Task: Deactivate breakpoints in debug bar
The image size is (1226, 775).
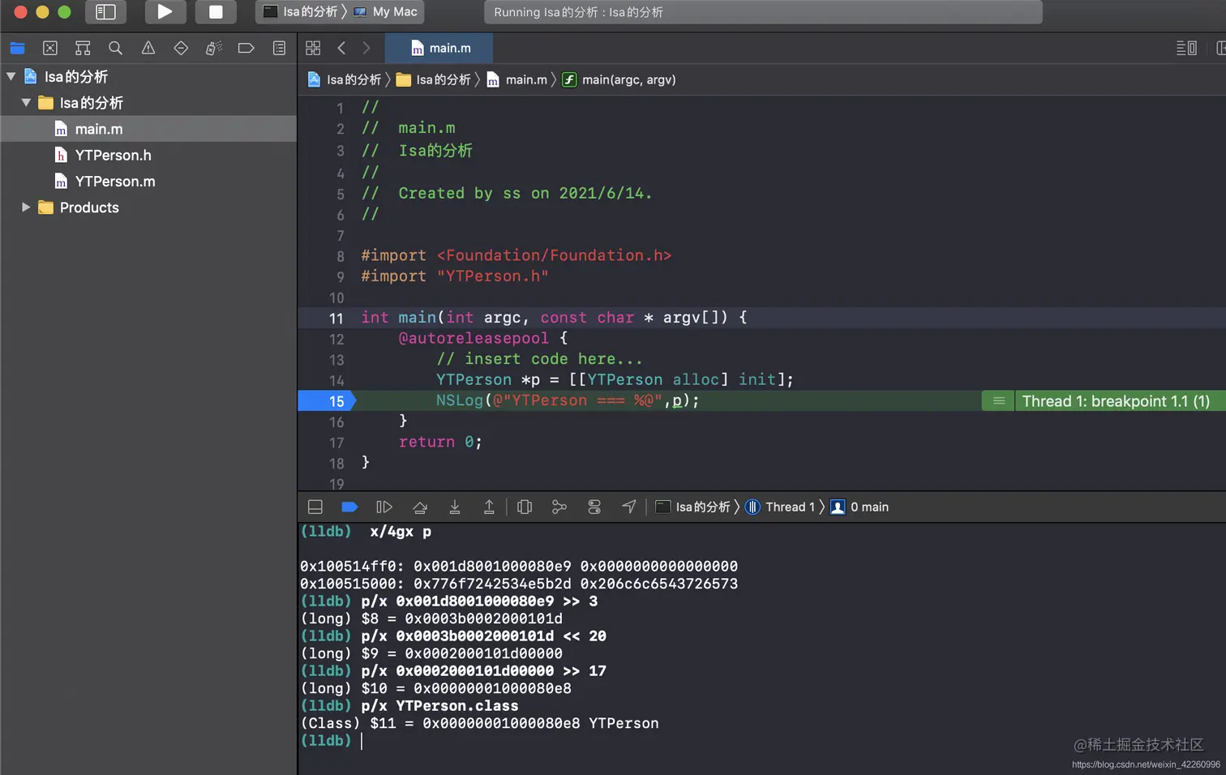Action: (349, 507)
